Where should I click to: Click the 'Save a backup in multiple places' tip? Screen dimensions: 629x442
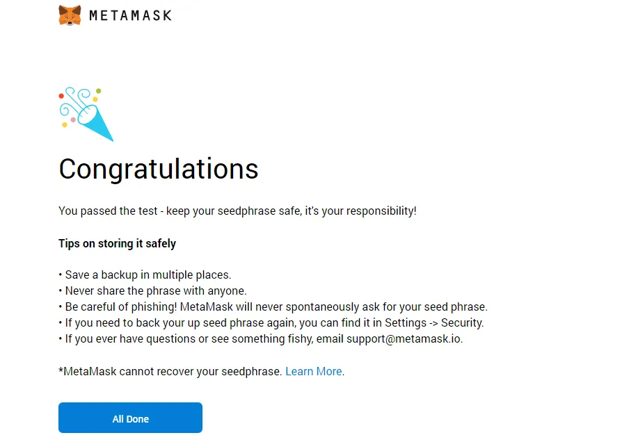[145, 275]
